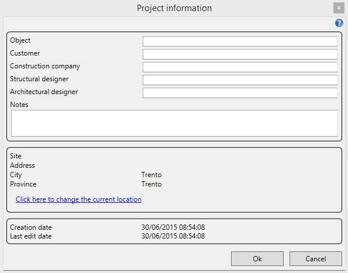Click inside the Notes text area

coord(174,123)
